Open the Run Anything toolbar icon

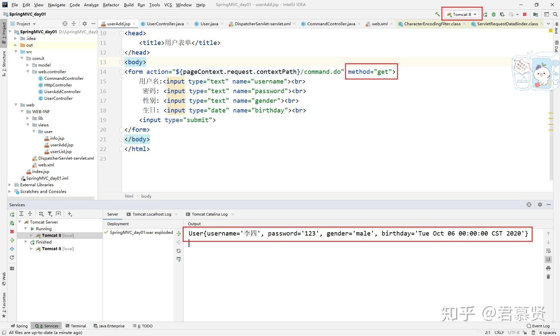point(547,14)
